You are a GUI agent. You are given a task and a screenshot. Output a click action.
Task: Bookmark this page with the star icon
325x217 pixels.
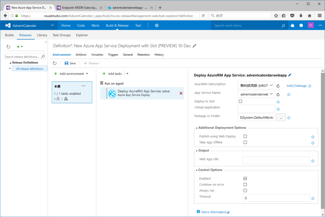[276, 16]
